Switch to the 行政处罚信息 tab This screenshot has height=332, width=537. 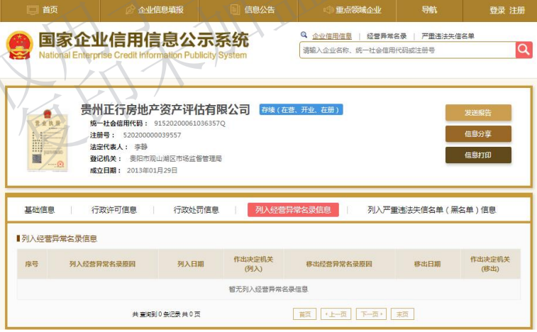[x=196, y=210]
